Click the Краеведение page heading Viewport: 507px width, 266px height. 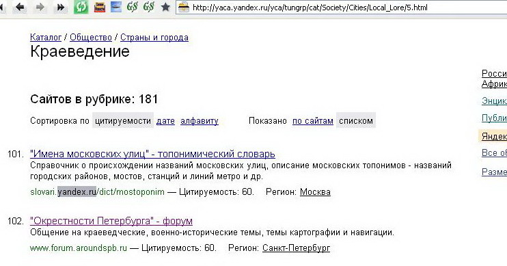pos(80,51)
